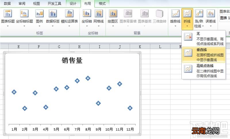The image size is (230, 139).
Task: Click the 图例 (Legend) icon
Action: (x=39, y=13)
